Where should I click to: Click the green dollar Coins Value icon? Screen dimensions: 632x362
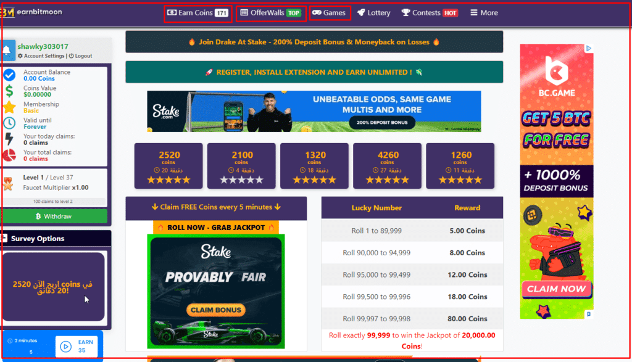coord(9,91)
